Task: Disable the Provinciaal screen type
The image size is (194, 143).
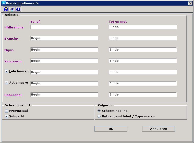Action: coord(7,111)
